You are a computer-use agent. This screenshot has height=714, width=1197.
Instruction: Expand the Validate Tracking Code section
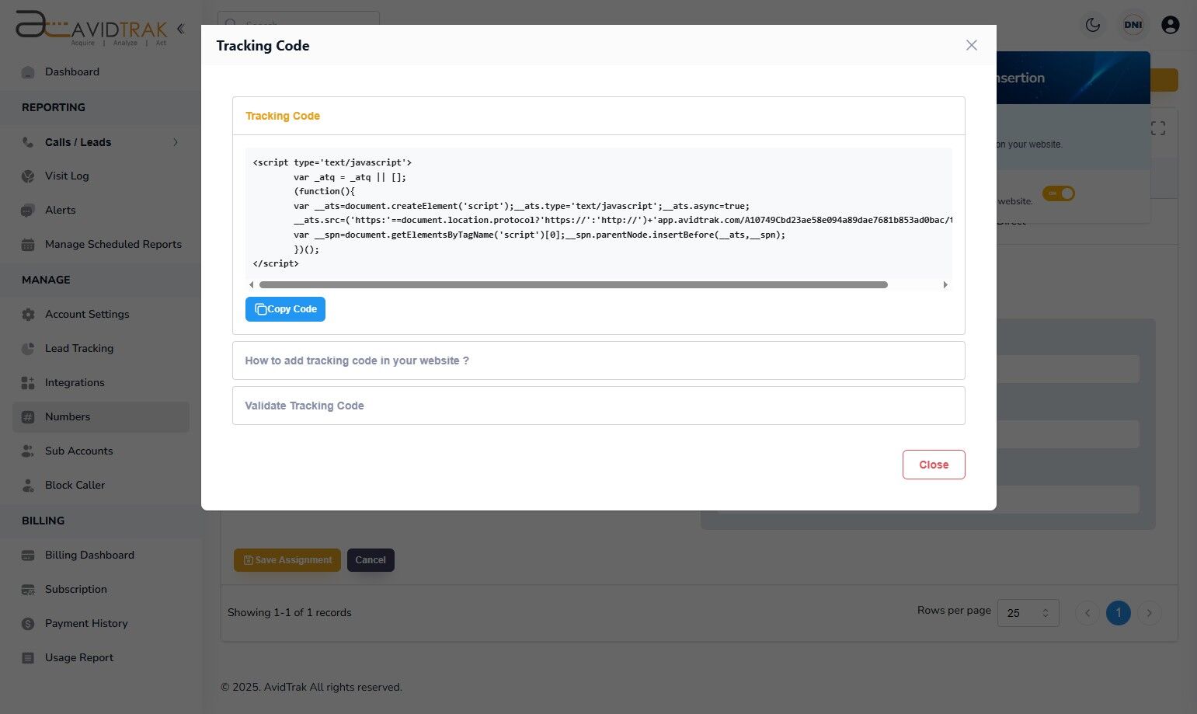click(x=598, y=405)
